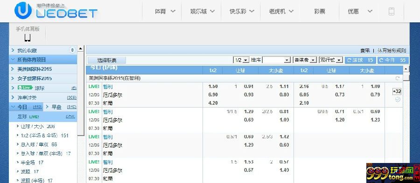This screenshot has height=183, width=420.
Task: Select the 1.23 half-time over/under odds
Action: [375, 120]
